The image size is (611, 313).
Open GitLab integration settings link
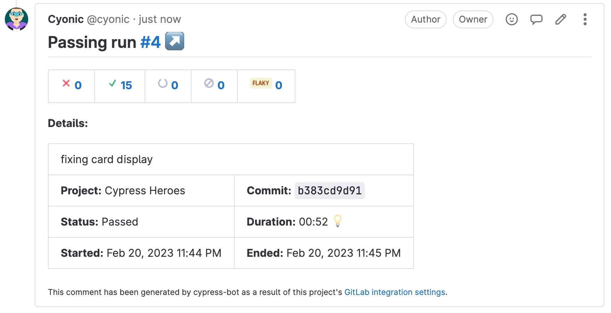394,292
